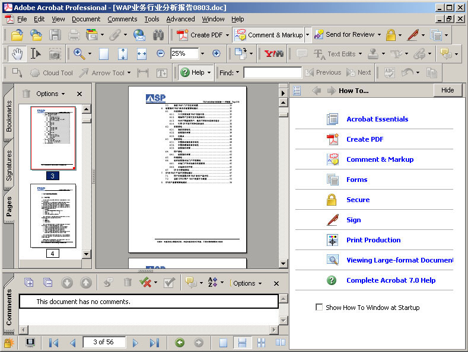
Task: Enable Show How To Window at Startup
Action: (319, 307)
